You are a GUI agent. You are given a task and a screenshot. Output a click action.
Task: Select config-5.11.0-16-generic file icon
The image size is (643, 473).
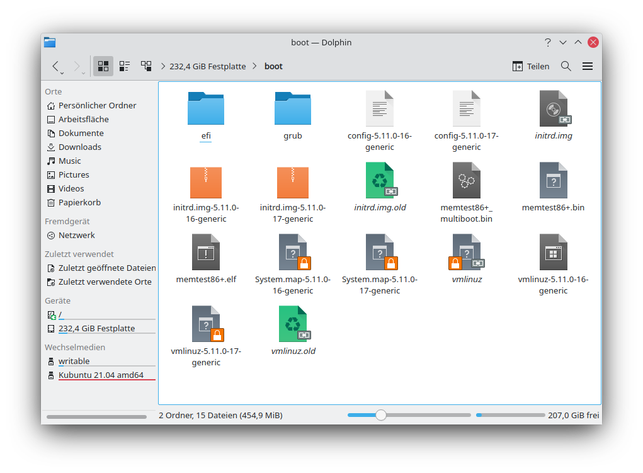(380, 108)
